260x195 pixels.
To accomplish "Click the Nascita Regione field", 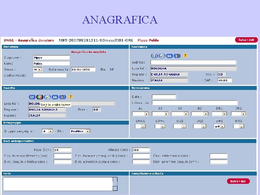I will click(47, 110).
